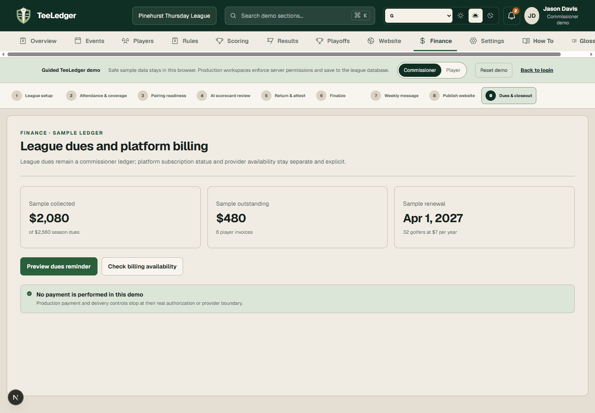
Task: Follow the Back to login link
Action: coord(537,70)
